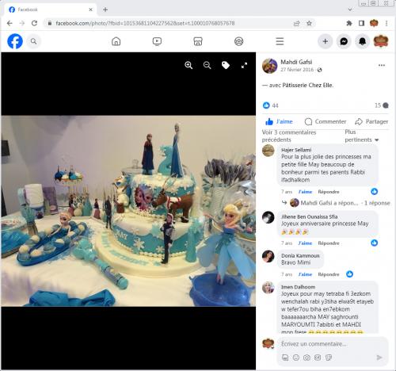Add a GIF to comment

point(318,358)
